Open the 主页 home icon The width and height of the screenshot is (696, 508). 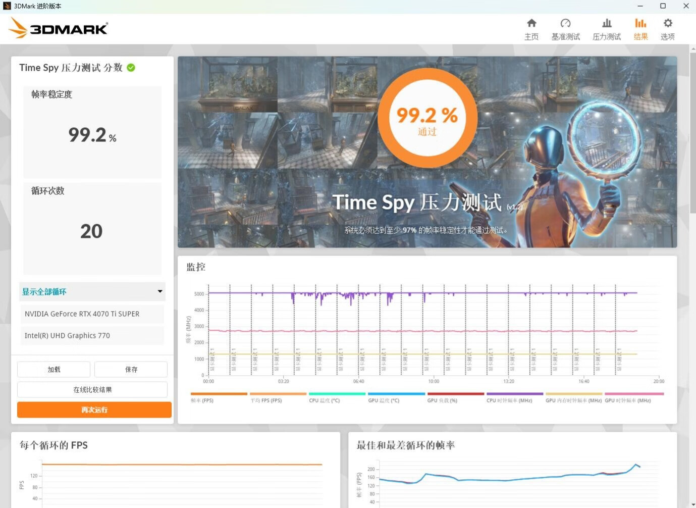click(531, 23)
